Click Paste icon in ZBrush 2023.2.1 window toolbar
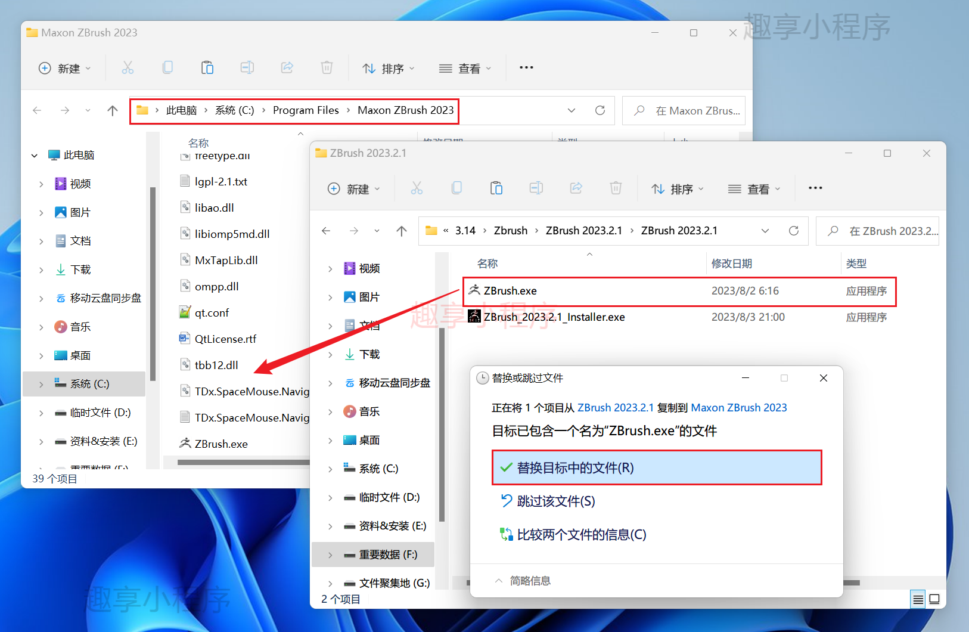 click(496, 188)
